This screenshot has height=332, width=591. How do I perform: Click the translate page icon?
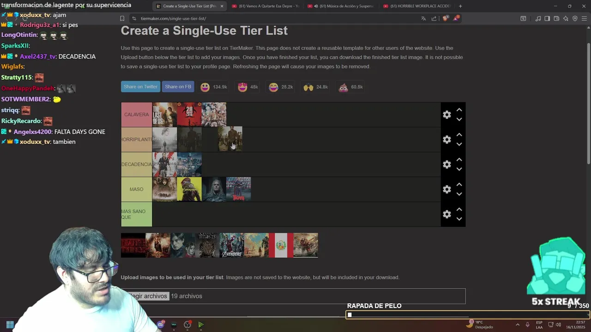423,18
